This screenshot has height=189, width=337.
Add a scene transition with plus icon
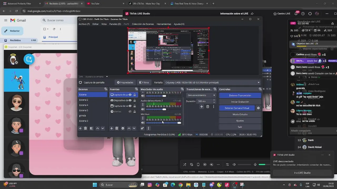click(202, 107)
